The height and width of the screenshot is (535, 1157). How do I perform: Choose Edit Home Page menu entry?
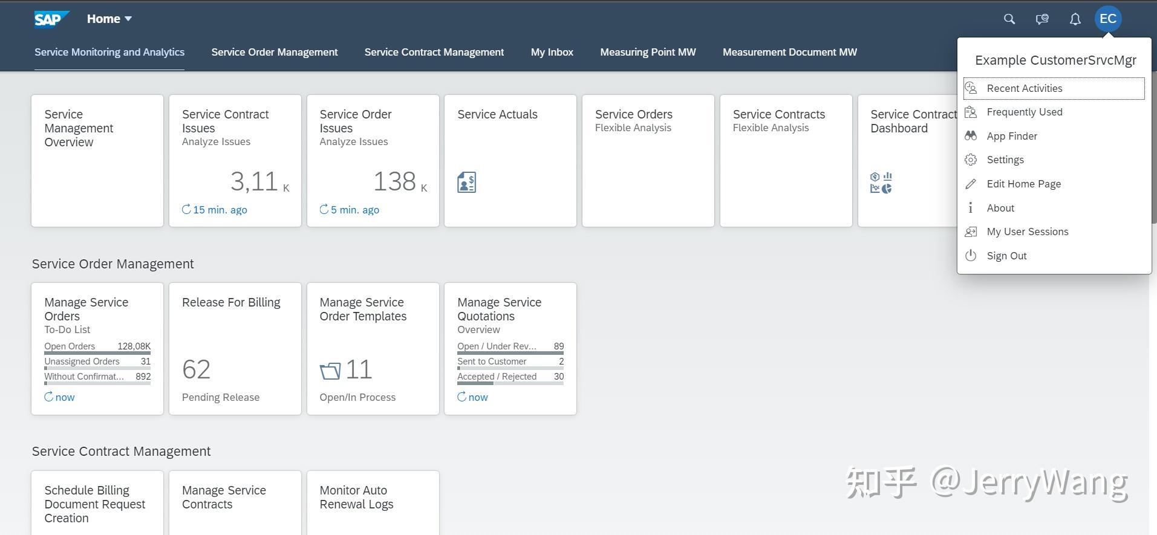pos(1023,184)
